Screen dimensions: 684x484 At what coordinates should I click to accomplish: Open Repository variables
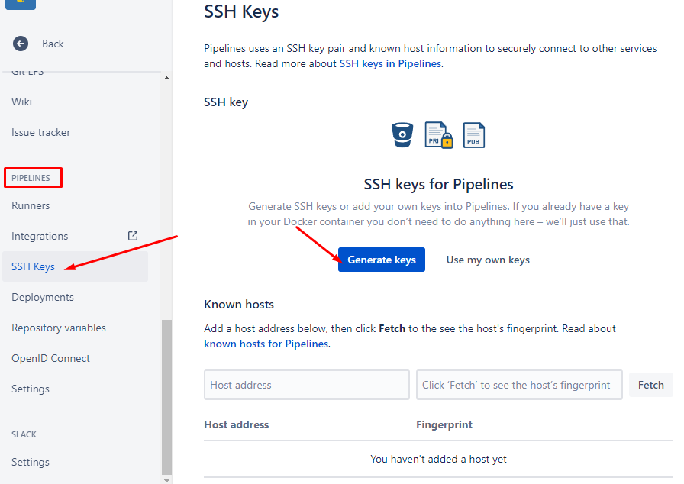(x=59, y=328)
